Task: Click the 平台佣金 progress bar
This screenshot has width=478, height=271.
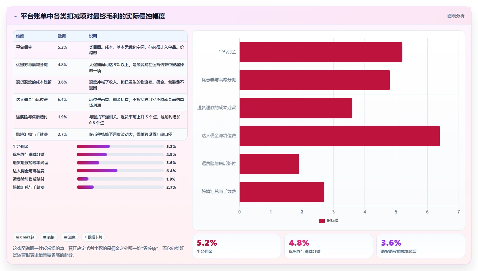Action: coord(120,146)
